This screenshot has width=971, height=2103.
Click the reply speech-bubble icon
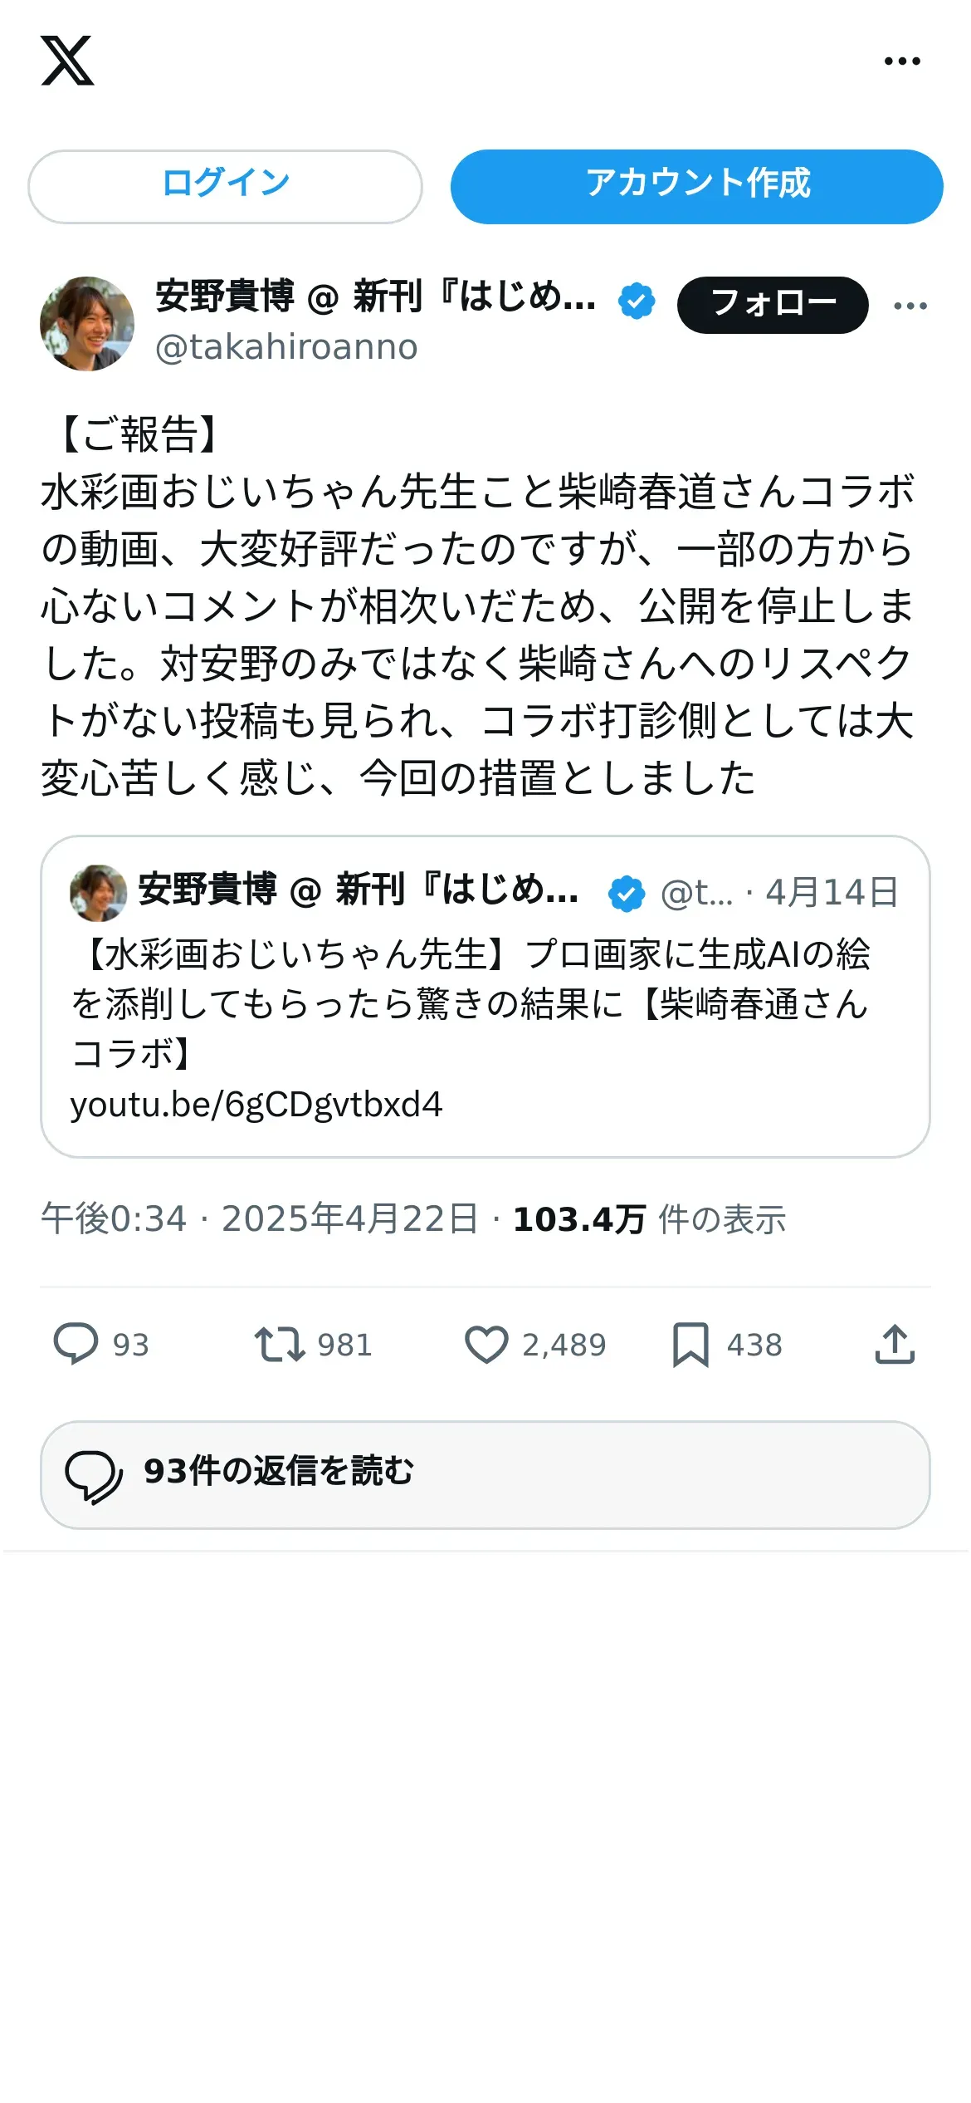point(76,1344)
